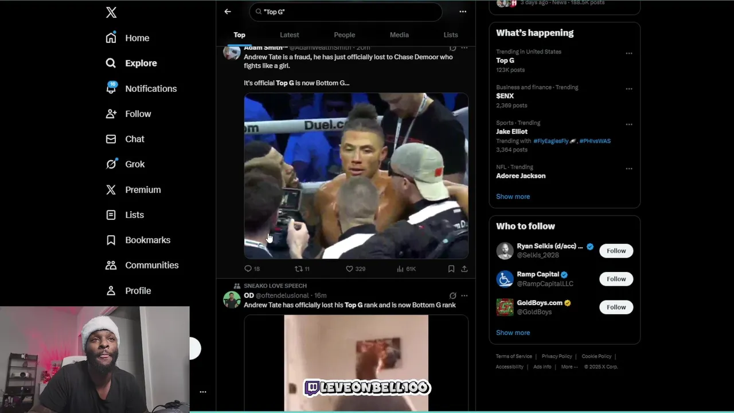Switch to the Media tab
The height and width of the screenshot is (413, 734).
(399, 35)
